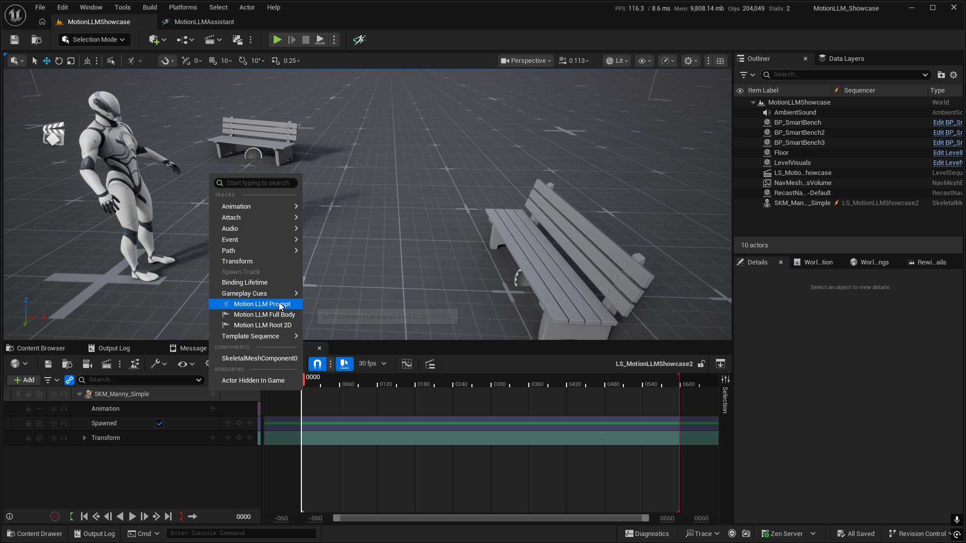Open the Motion LLM runner toolbar icon
Viewport: 966px width, 543px height.
[359, 40]
